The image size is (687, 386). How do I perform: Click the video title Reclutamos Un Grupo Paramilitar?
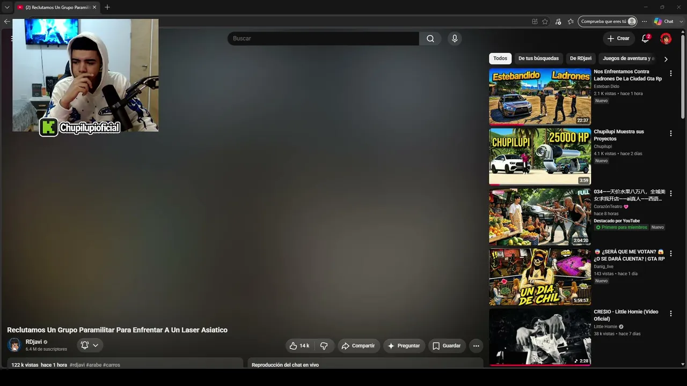click(117, 330)
